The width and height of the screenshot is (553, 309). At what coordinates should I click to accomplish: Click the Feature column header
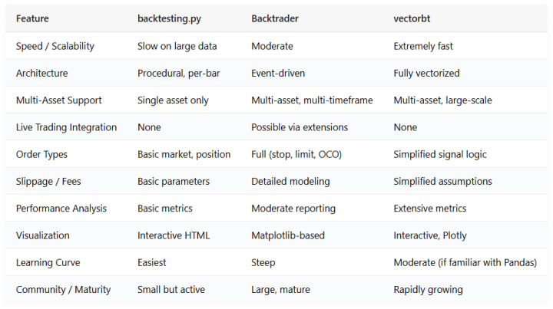32,18
